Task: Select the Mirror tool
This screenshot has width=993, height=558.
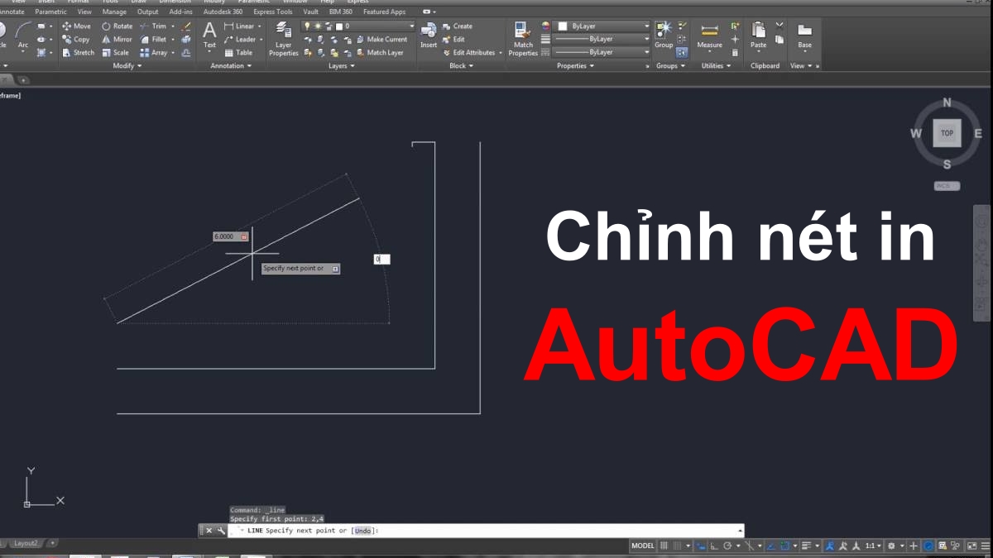Action: 117,39
